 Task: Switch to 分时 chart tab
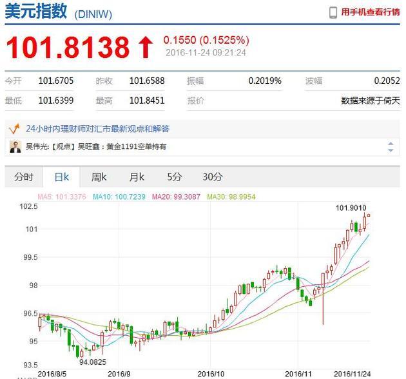pyautogui.click(x=24, y=177)
